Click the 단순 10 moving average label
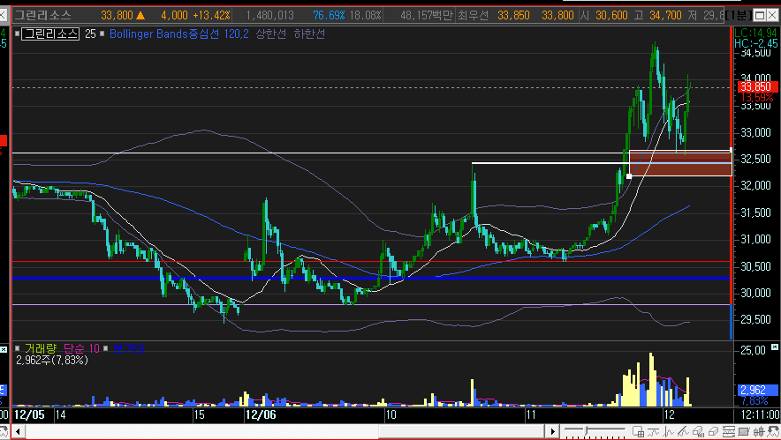The image size is (781, 440). (81, 348)
